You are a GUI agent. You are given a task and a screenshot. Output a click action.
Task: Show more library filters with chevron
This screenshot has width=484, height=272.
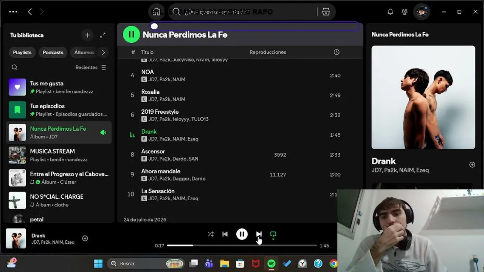pyautogui.click(x=103, y=53)
